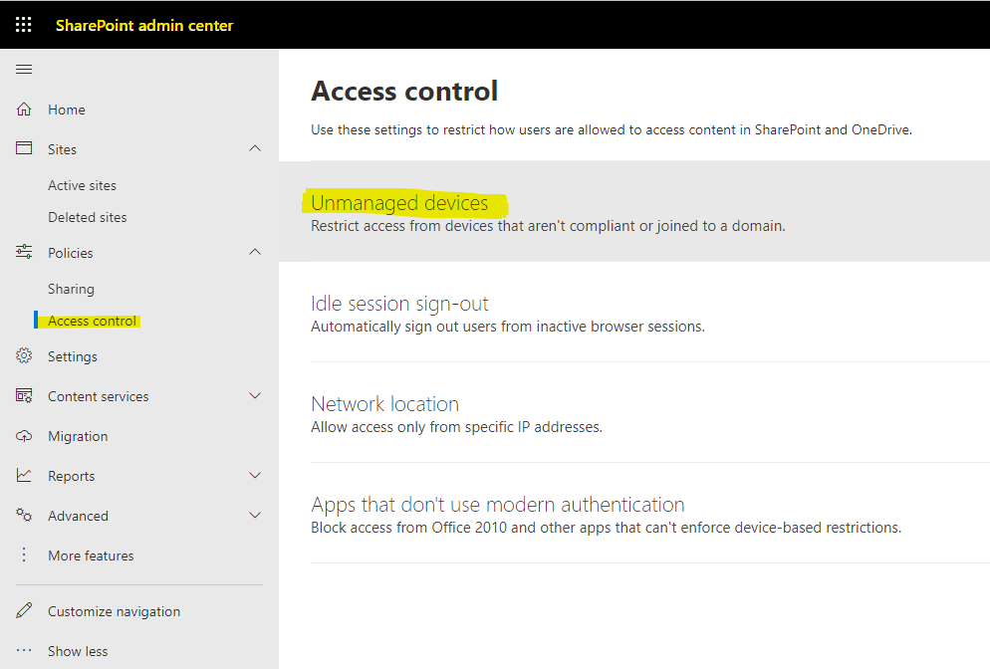Collapse the Sites section chevron
The height and width of the screenshot is (669, 990).
[x=255, y=148]
